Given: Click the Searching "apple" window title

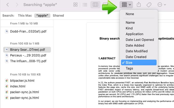Looking at the screenshot, I should (40, 5).
